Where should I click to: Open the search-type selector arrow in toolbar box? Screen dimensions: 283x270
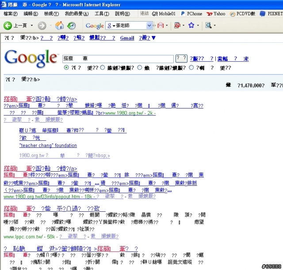point(114,26)
